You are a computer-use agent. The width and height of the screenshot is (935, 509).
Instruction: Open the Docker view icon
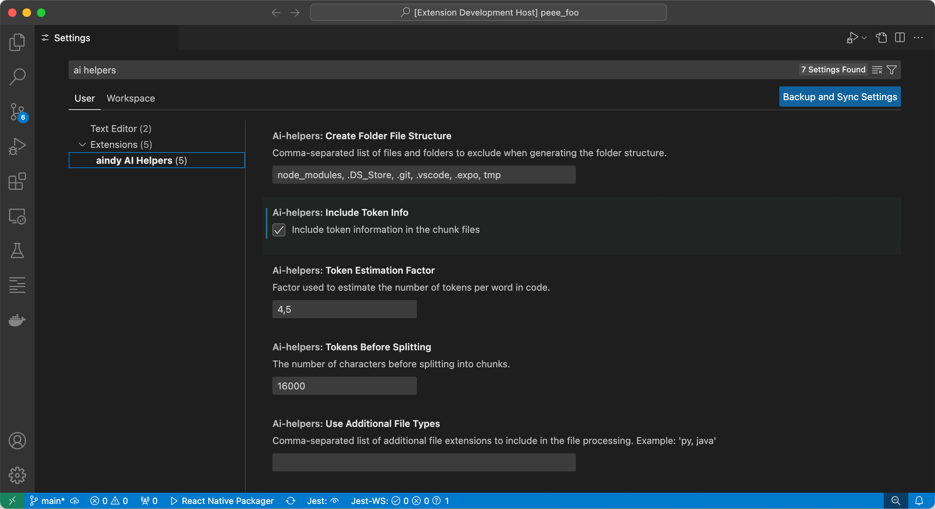pos(17,320)
